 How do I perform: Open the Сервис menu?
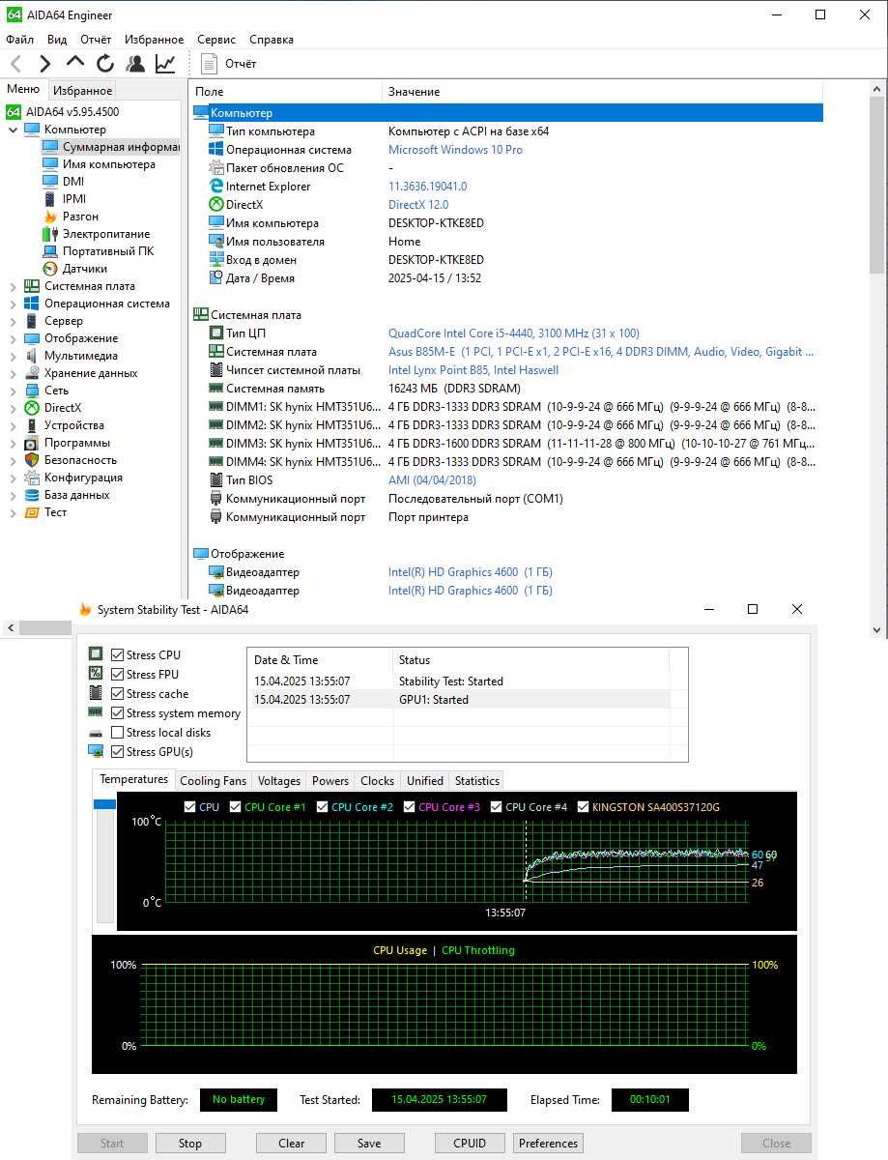pos(216,40)
